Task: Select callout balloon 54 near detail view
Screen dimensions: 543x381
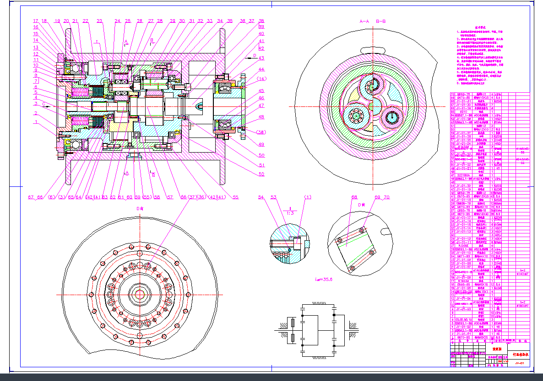Action: pyautogui.click(x=261, y=197)
